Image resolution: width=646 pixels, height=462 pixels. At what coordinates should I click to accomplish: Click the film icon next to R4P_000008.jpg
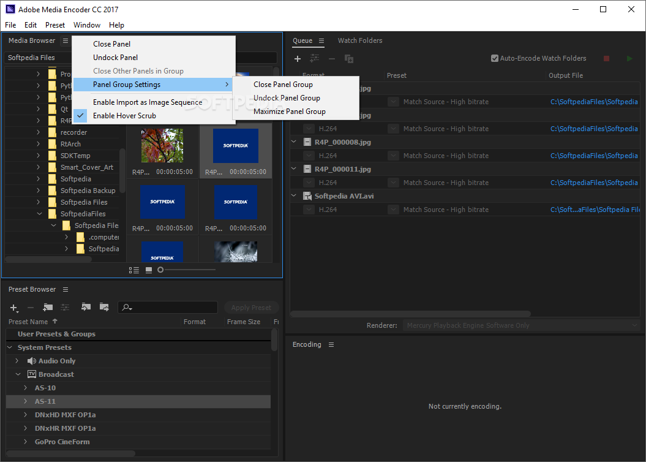tap(307, 142)
